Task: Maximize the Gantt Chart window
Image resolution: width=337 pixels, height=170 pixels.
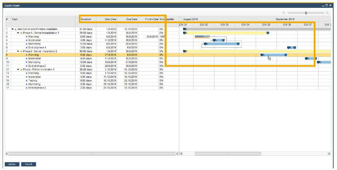Action: [x=327, y=5]
